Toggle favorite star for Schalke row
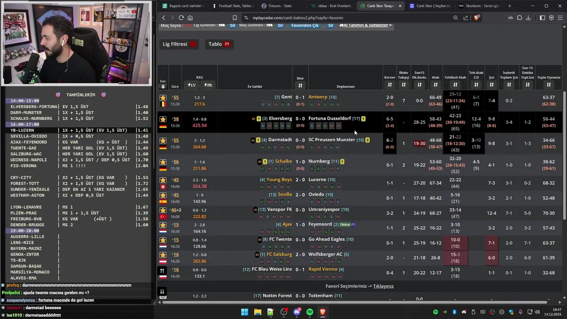The height and width of the screenshot is (319, 567). pyautogui.click(x=163, y=162)
